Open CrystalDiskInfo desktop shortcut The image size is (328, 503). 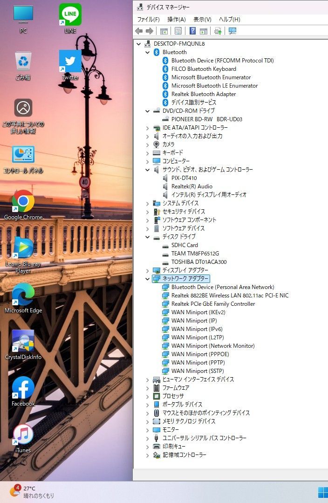(x=23, y=345)
